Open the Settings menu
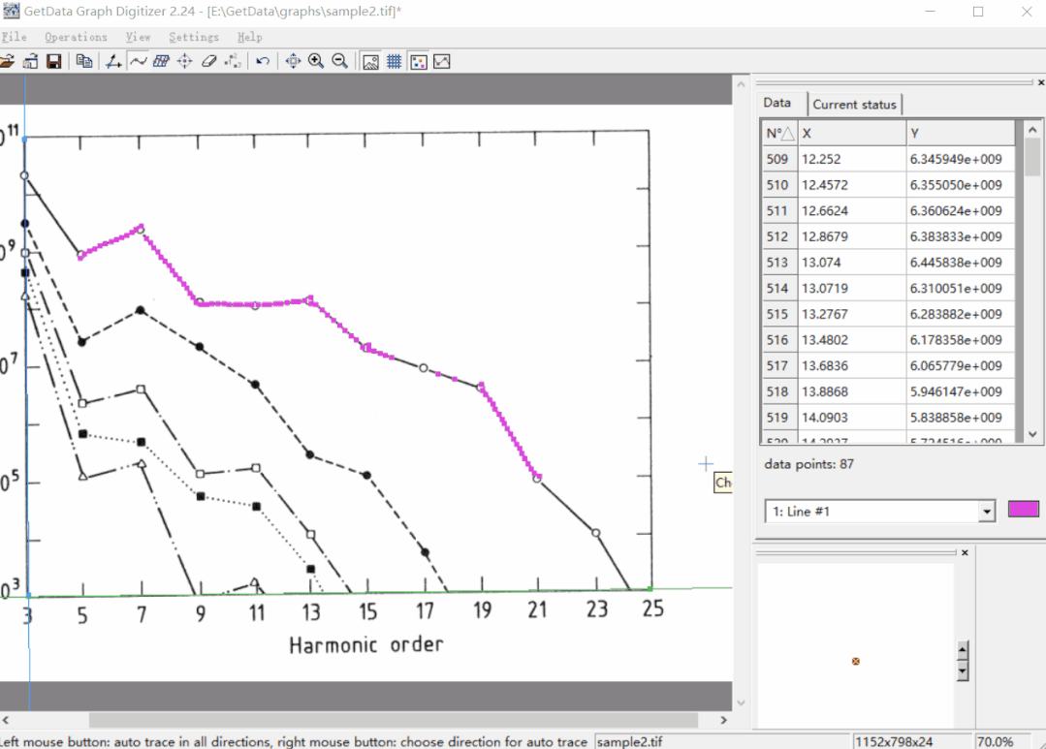The height and width of the screenshot is (749, 1046). pyautogui.click(x=194, y=37)
